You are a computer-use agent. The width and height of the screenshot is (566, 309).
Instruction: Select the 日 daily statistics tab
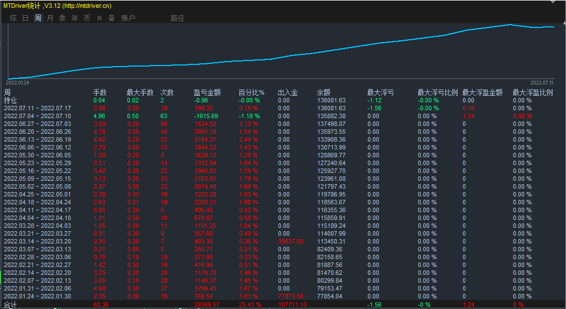pos(25,18)
